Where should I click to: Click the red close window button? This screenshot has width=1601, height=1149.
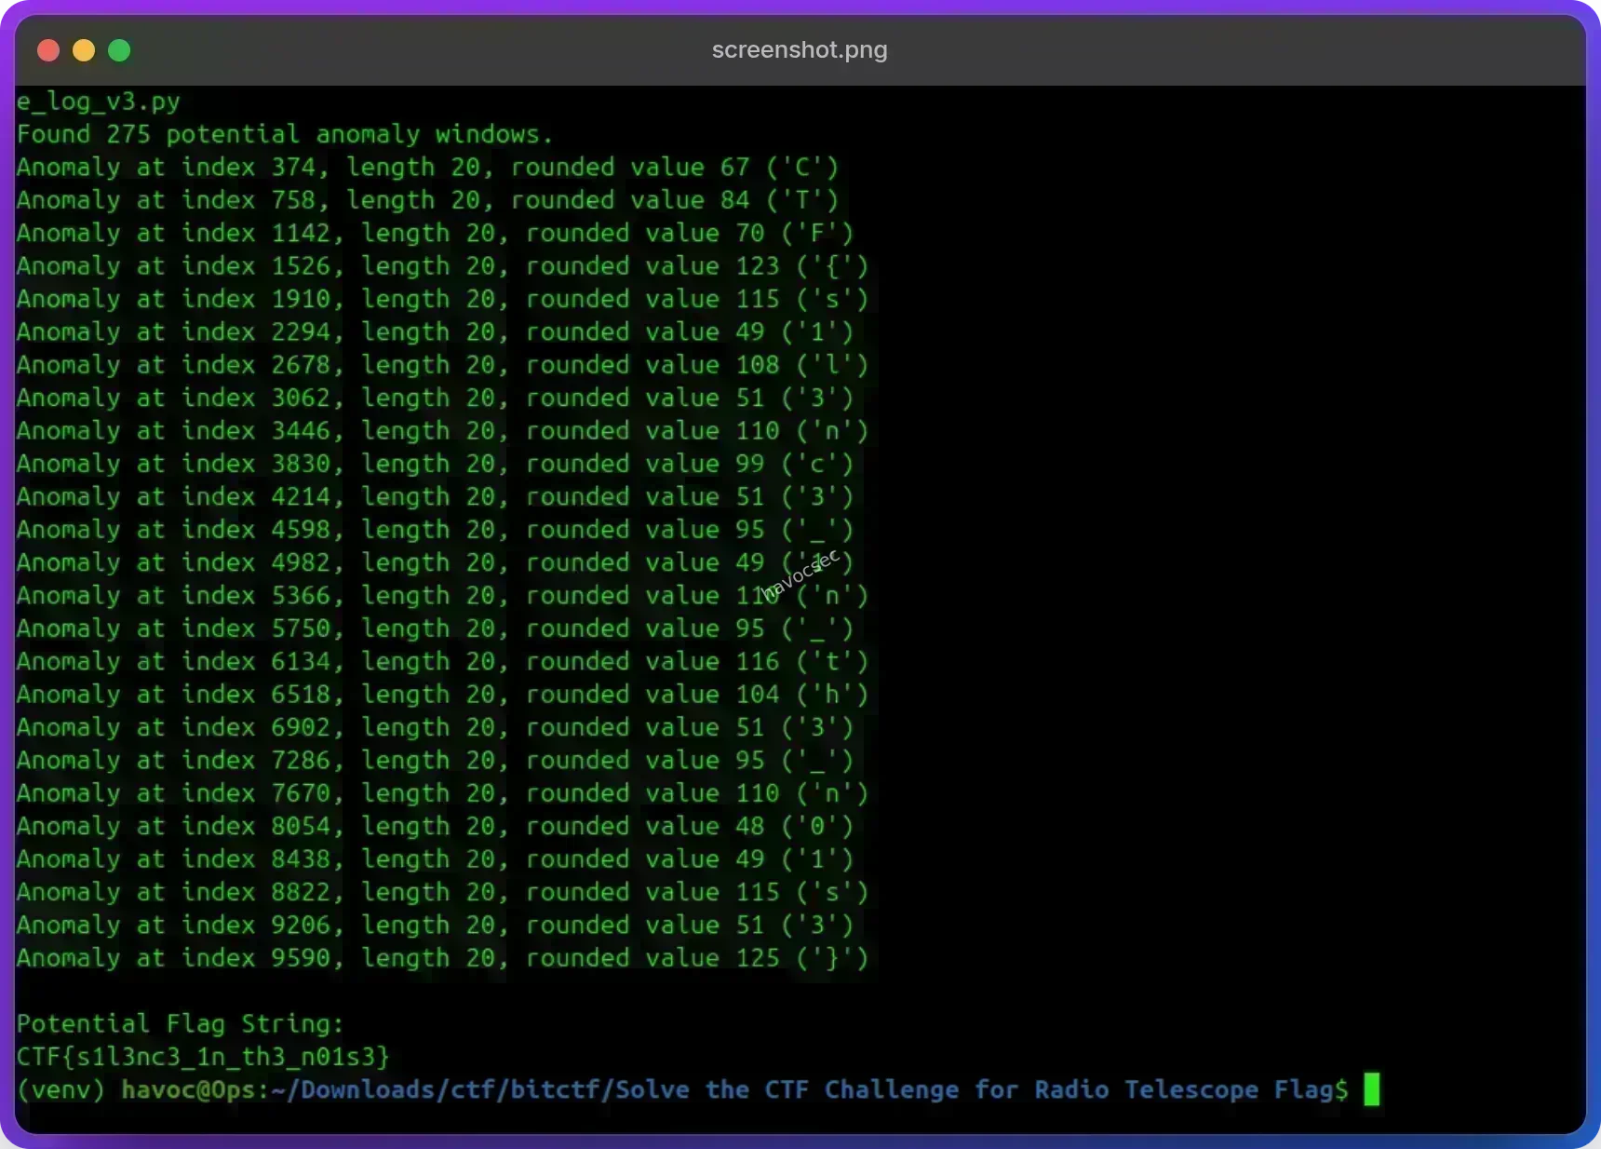click(x=48, y=50)
